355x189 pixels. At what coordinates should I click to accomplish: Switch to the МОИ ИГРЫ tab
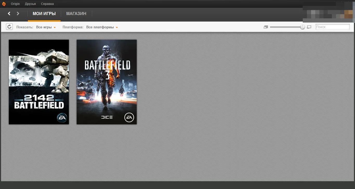point(44,14)
